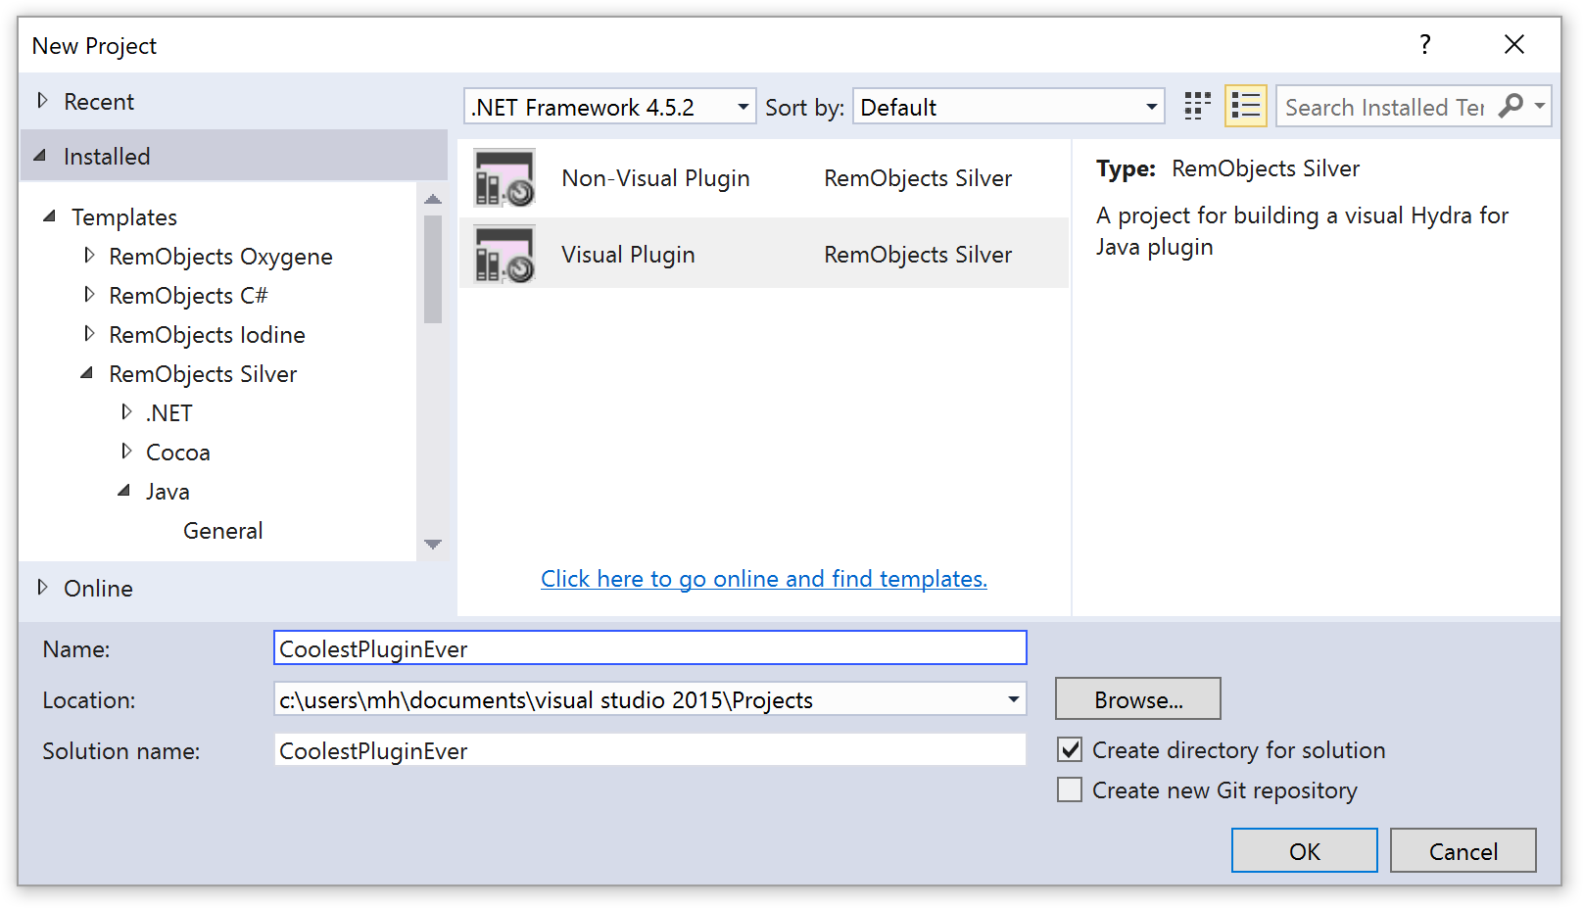Select the Cocoa tree label
1583x908 pixels.
tap(177, 452)
